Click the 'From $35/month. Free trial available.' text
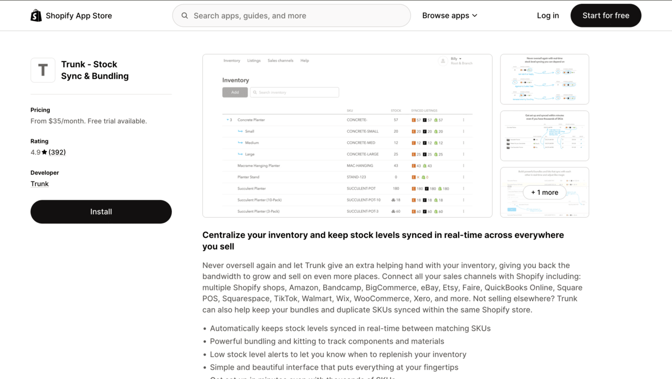This screenshot has width=672, height=379. pos(88,121)
